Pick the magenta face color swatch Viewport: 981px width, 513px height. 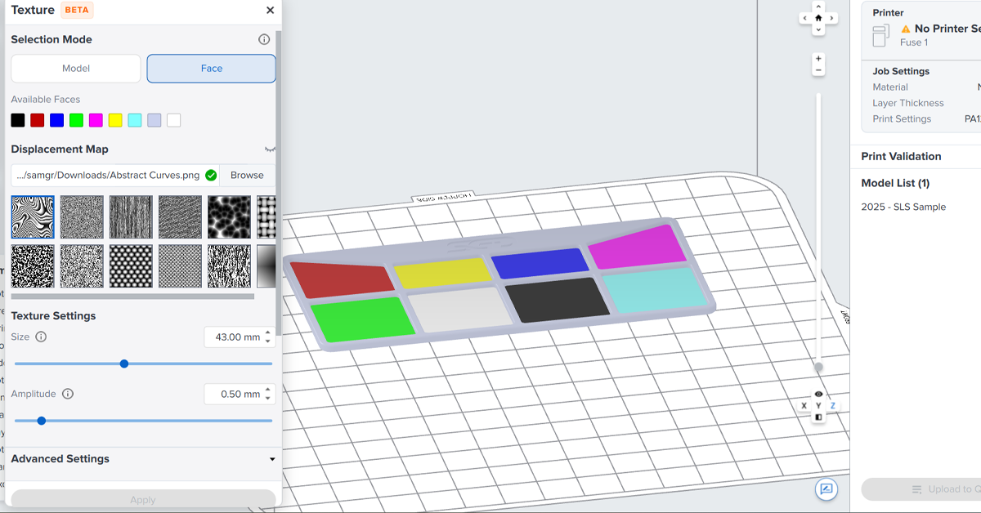click(x=96, y=120)
